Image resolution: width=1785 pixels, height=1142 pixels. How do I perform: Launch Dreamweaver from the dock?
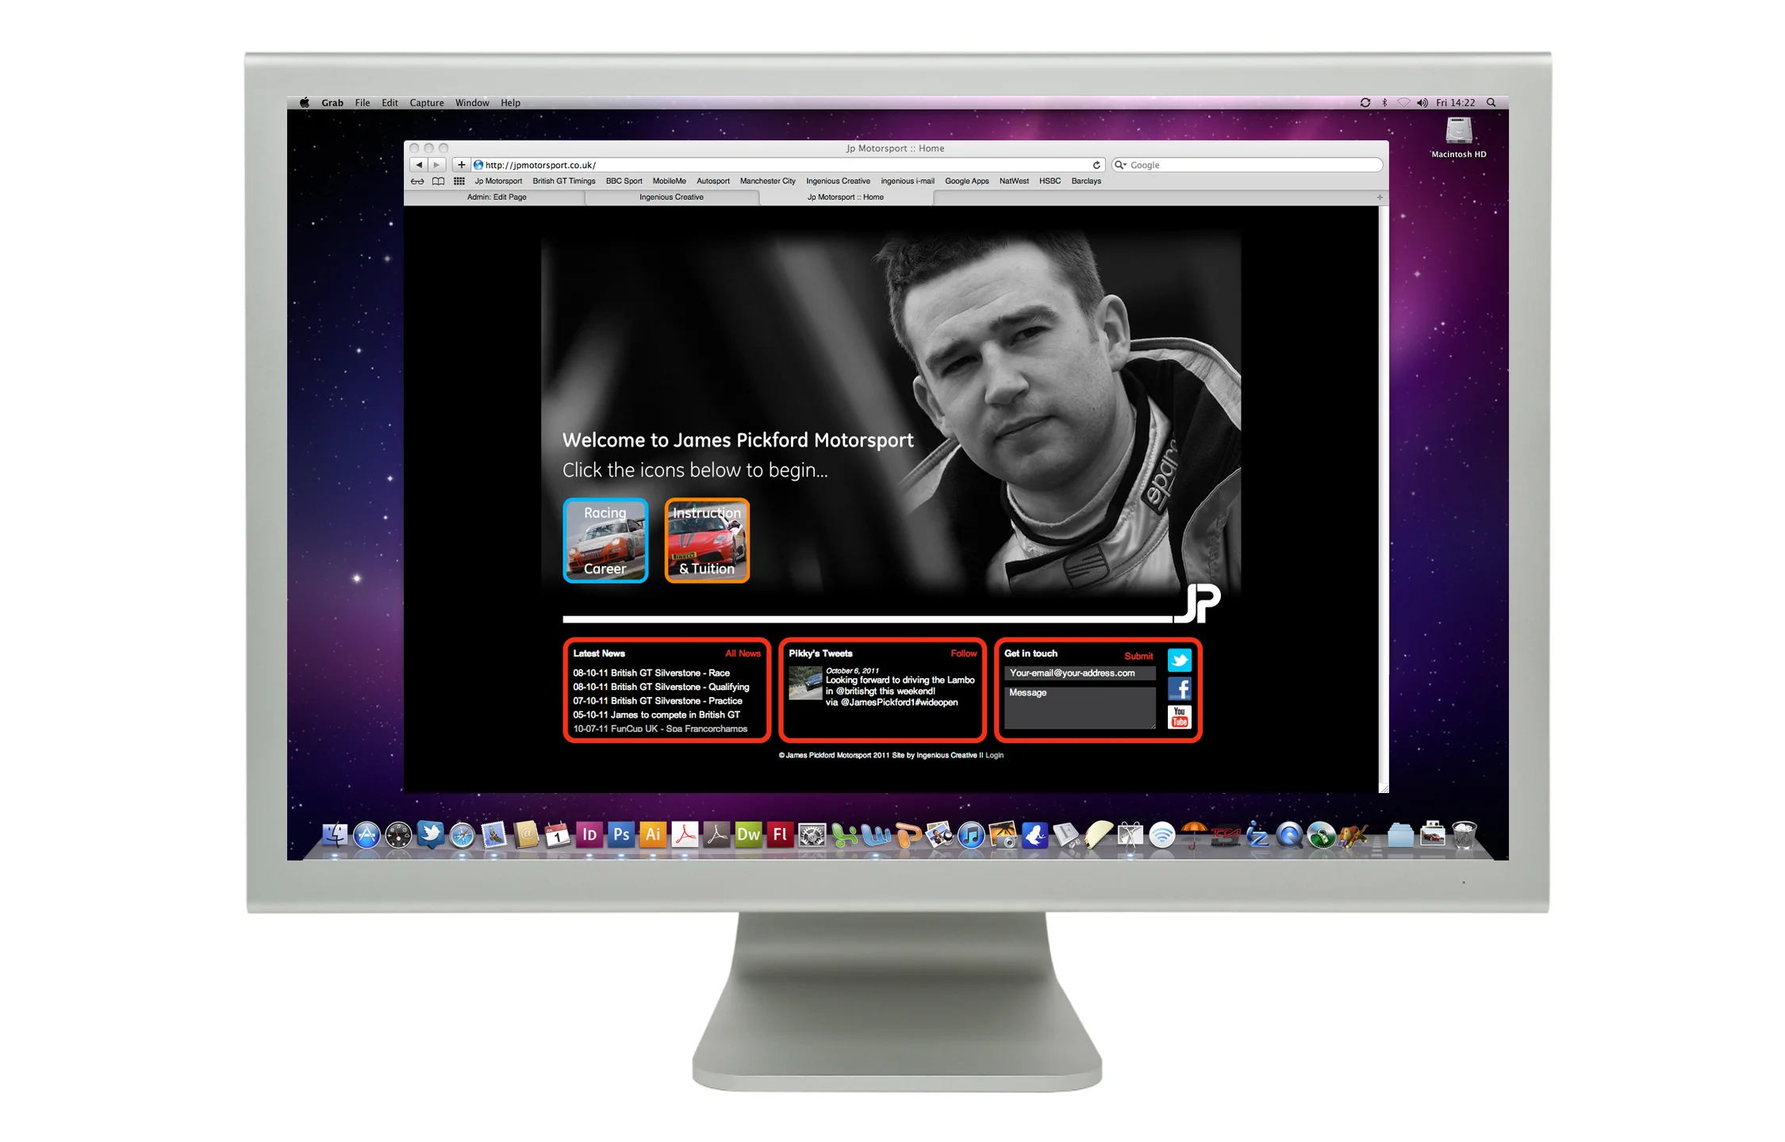[x=748, y=834]
